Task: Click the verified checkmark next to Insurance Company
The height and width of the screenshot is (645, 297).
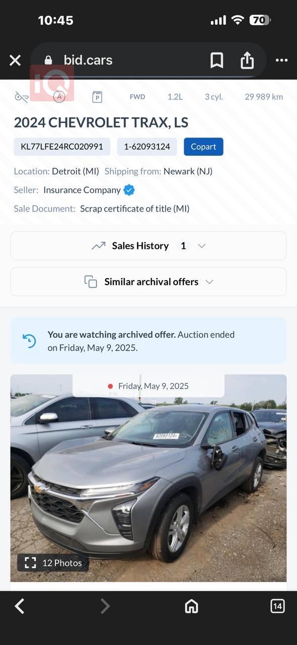Action: [128, 189]
